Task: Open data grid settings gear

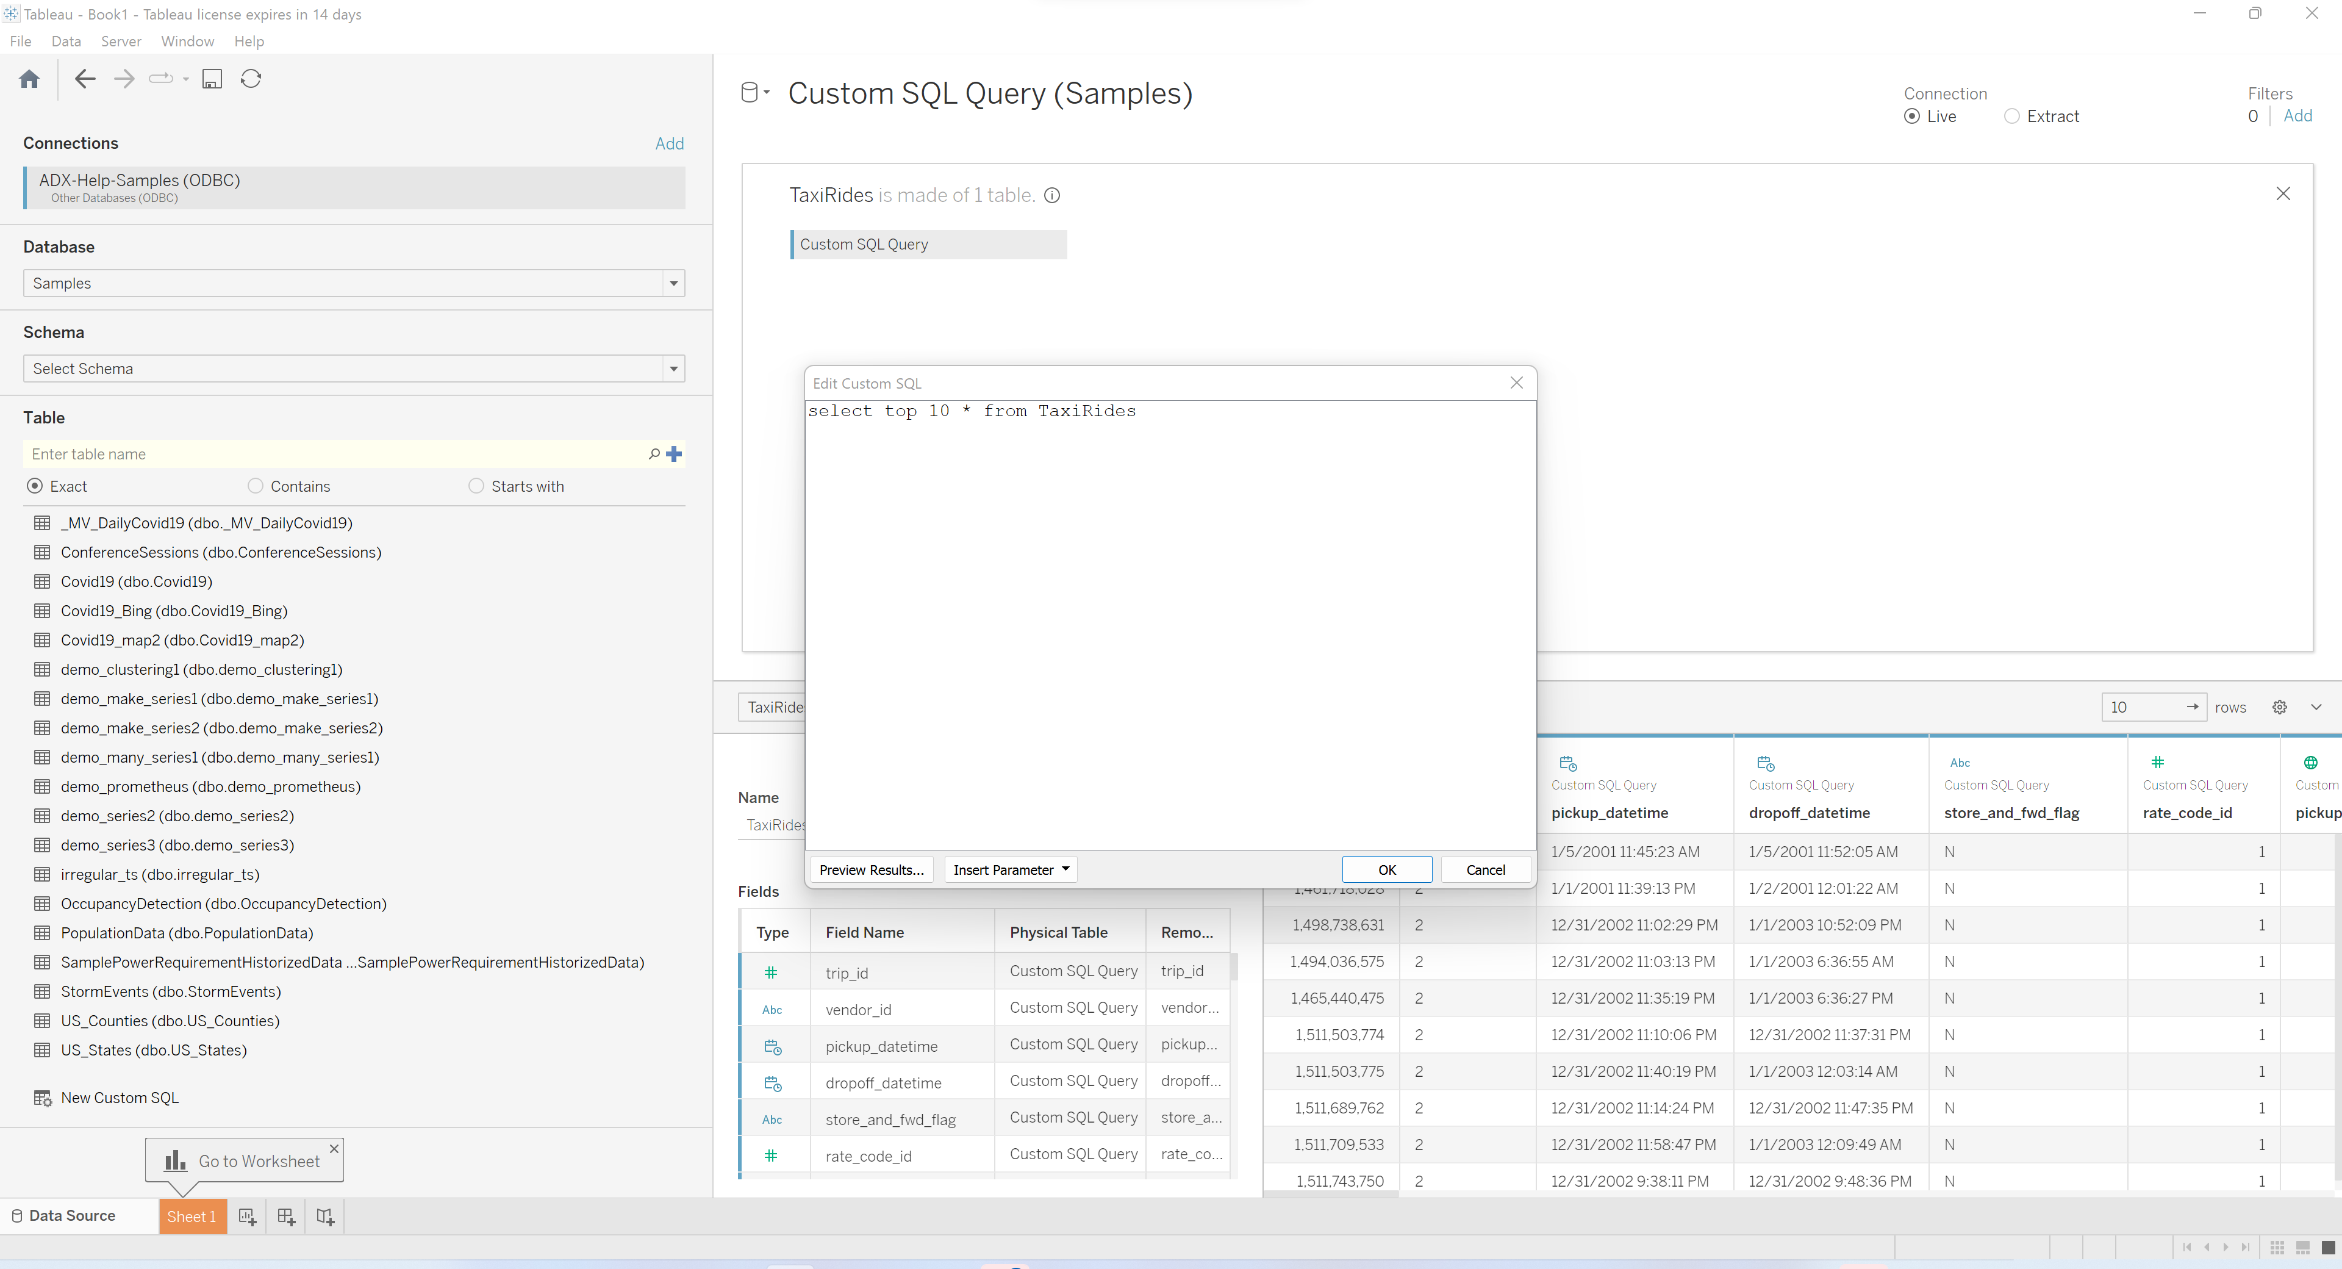Action: (x=2279, y=708)
